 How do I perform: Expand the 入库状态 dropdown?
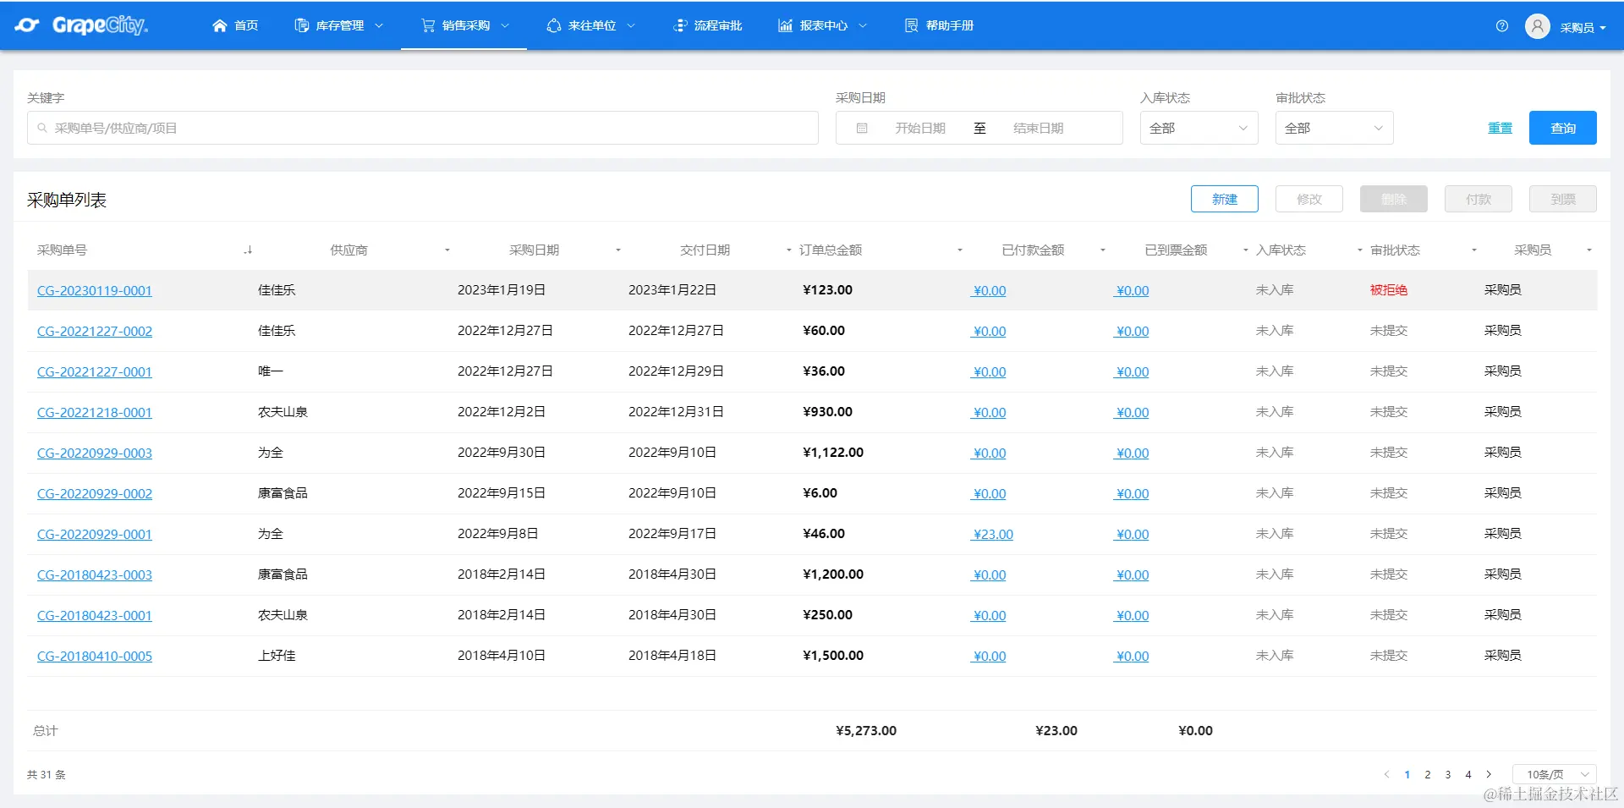(1199, 129)
